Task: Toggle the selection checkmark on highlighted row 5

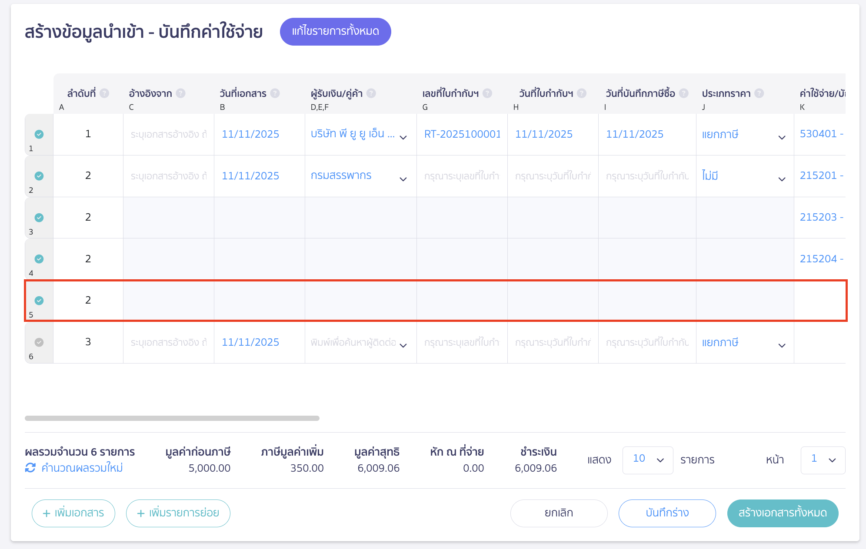Action: [39, 300]
